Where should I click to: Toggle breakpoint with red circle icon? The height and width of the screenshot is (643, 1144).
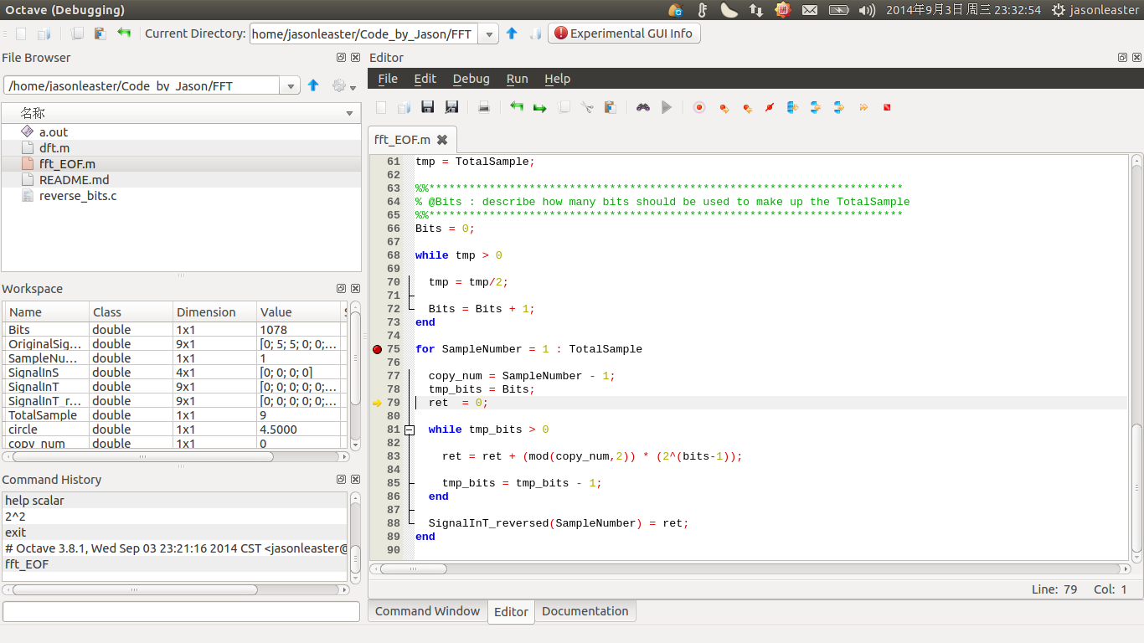point(699,107)
